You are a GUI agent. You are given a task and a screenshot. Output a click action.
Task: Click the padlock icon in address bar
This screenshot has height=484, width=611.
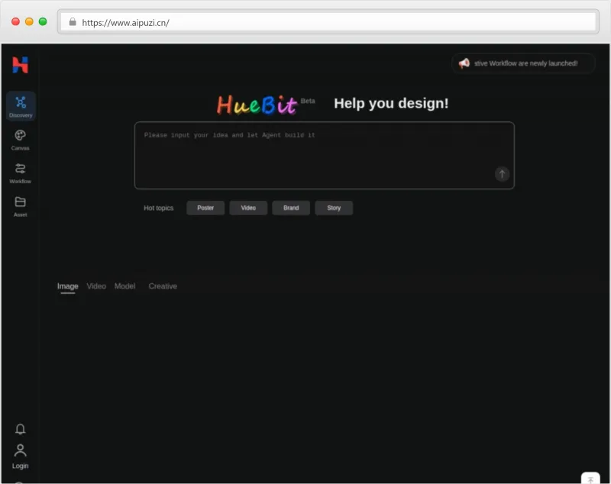pos(73,22)
